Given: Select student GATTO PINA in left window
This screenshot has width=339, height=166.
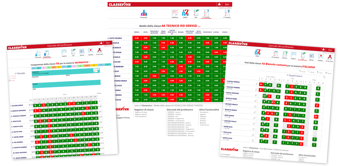Looking at the screenshot, I should [16, 131].
